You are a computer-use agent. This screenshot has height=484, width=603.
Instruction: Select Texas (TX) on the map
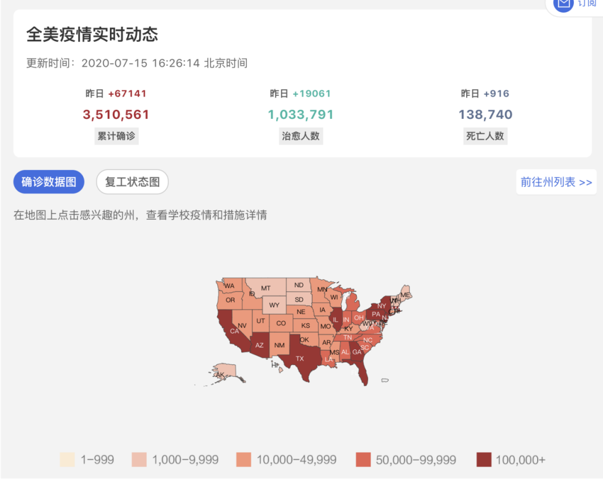click(x=299, y=357)
